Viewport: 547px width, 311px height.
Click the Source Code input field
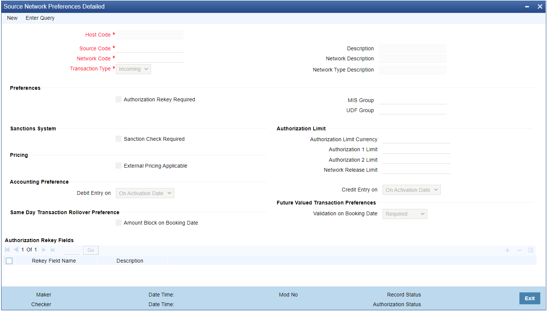(150, 48)
